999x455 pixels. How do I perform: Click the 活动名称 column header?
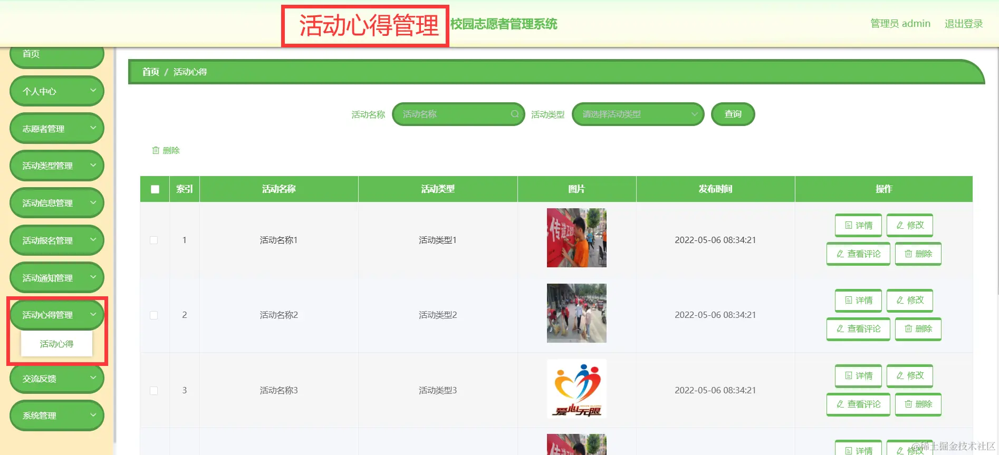279,189
